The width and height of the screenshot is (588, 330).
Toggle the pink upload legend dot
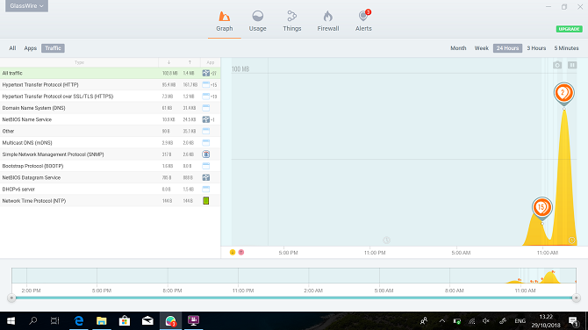pos(241,253)
